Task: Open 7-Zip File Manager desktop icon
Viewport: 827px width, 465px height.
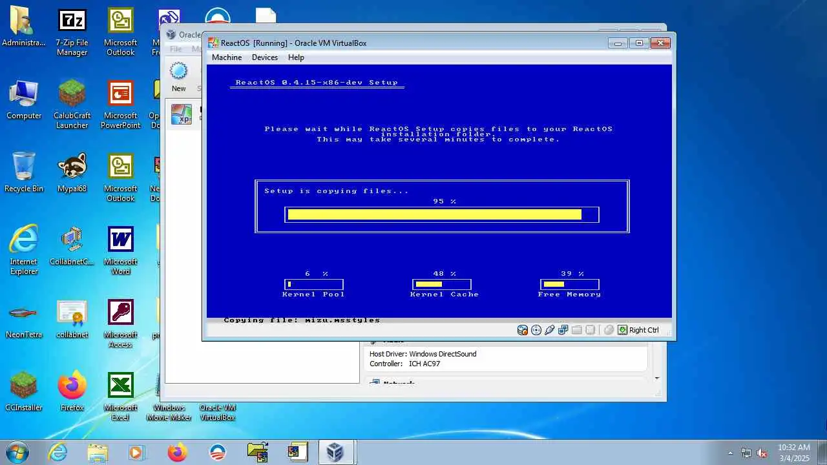Action: point(72,33)
